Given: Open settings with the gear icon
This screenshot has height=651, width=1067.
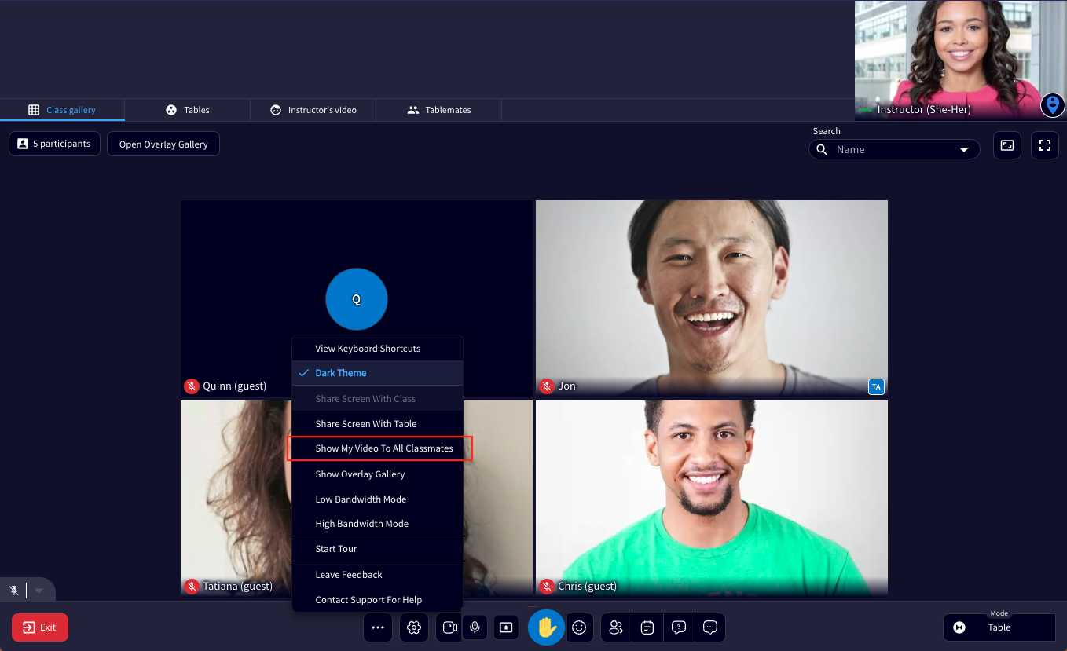Looking at the screenshot, I should pos(414,627).
